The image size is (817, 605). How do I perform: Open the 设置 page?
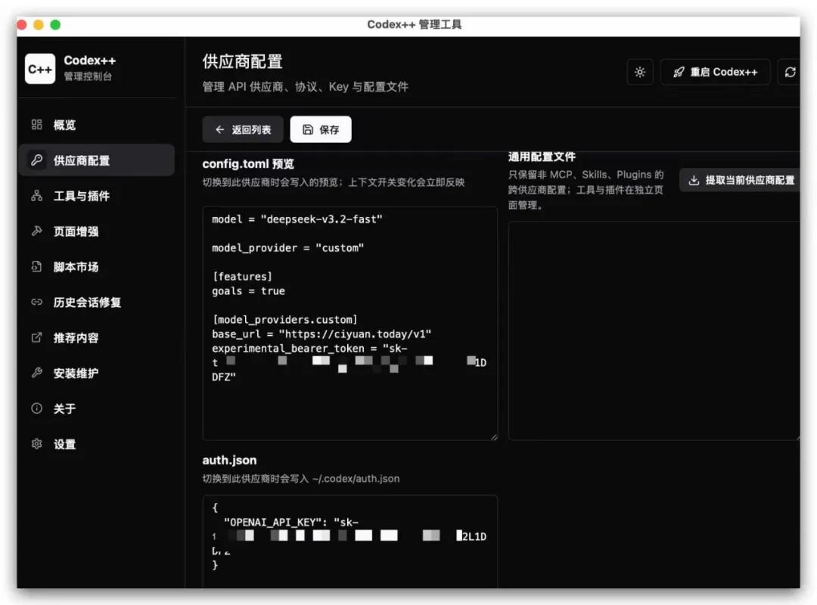click(96, 443)
